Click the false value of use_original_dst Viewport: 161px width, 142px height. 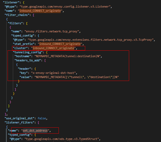tap(42, 118)
